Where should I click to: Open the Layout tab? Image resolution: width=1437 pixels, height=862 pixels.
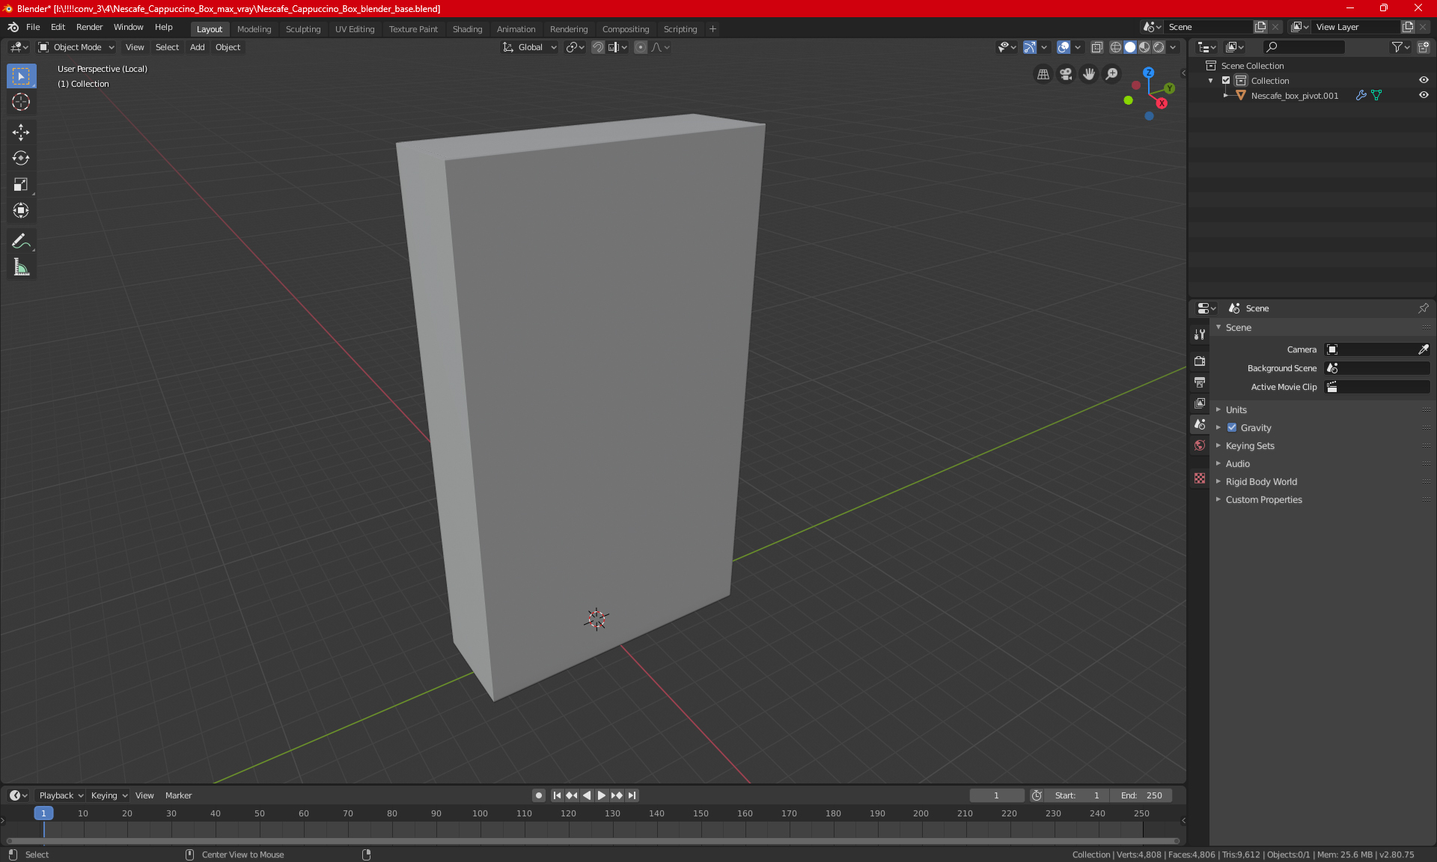point(208,28)
